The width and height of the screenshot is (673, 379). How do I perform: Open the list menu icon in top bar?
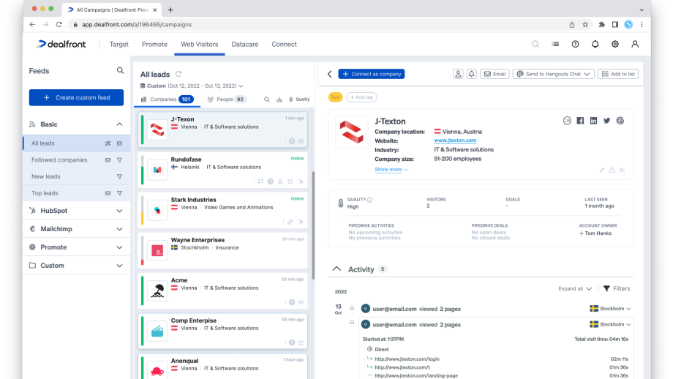click(x=555, y=44)
